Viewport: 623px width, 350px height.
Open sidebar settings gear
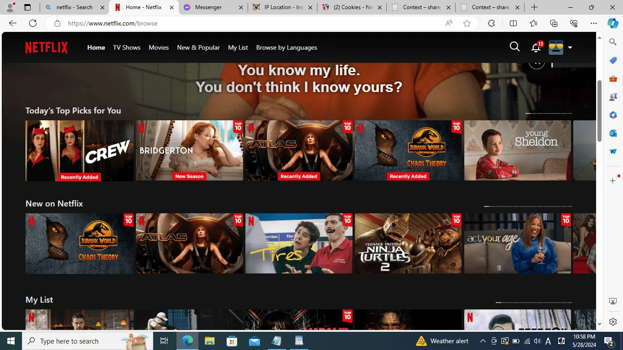[x=613, y=321]
